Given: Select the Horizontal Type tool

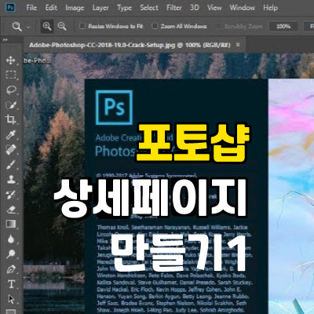Looking at the screenshot, I should [x=11, y=284].
